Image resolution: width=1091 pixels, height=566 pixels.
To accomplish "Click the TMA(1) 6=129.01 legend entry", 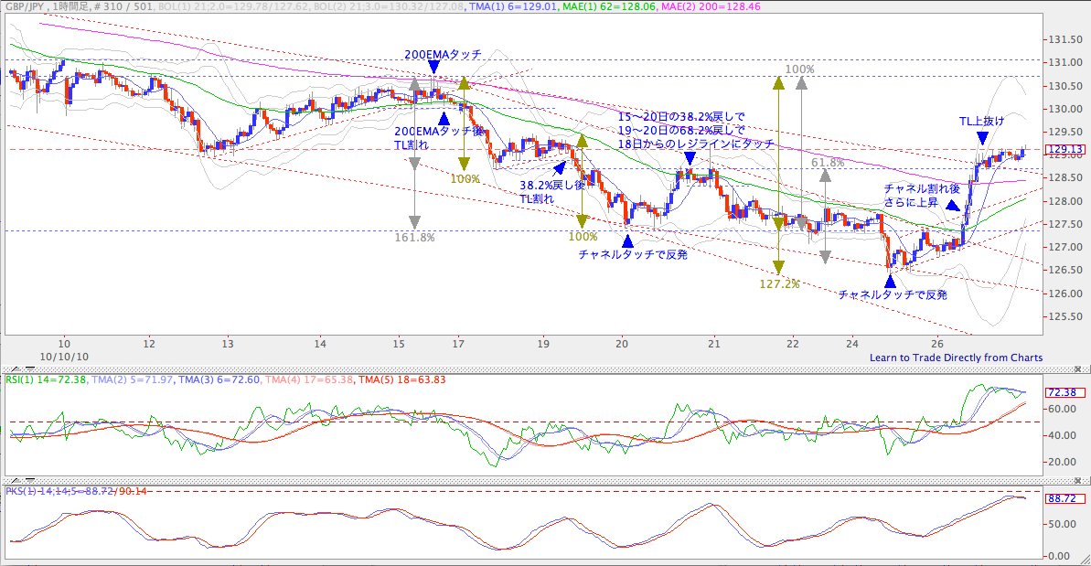I will pos(514,6).
